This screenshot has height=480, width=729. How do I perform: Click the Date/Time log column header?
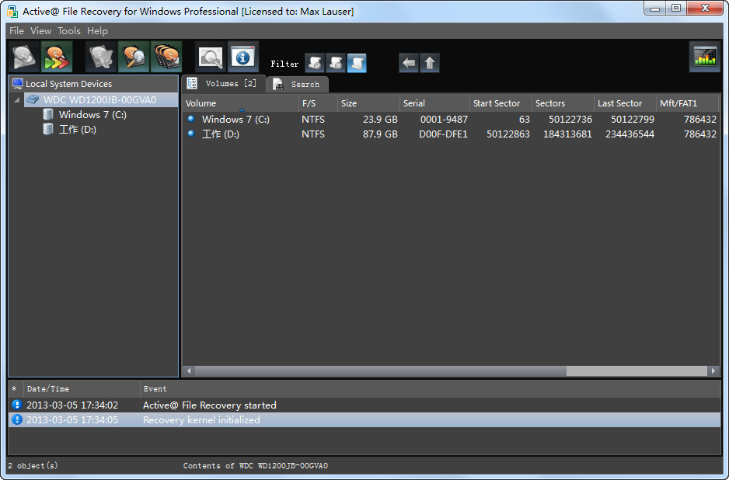(81, 389)
